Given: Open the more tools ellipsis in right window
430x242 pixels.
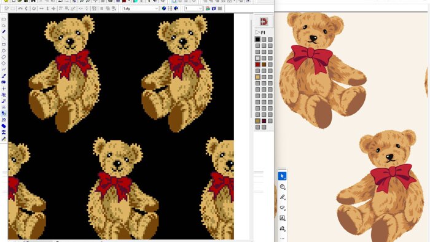Looking at the screenshot, I should (x=282, y=238).
